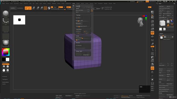Click the white reference thumbnail with black cube

click(19, 20)
